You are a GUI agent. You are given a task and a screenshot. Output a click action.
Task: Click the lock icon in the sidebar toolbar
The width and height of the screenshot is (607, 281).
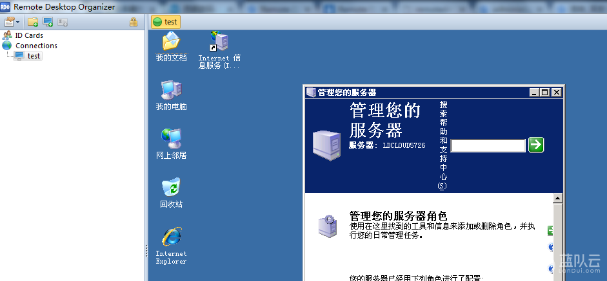[134, 22]
